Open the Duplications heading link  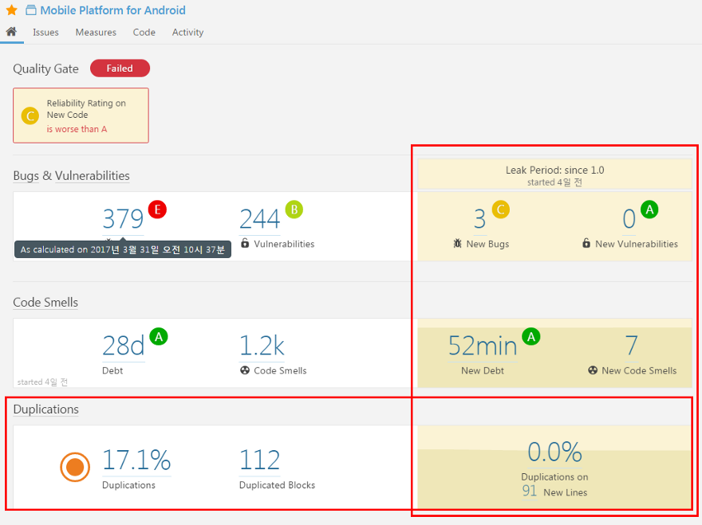pyautogui.click(x=46, y=409)
